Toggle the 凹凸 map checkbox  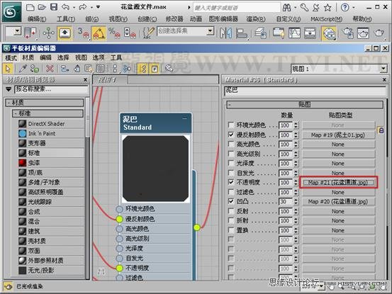[x=231, y=201]
